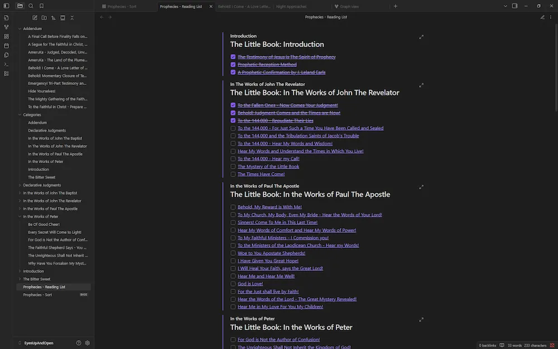Check the box for The Mystery of the Little Book
The width and height of the screenshot is (558, 349).
[x=233, y=166]
